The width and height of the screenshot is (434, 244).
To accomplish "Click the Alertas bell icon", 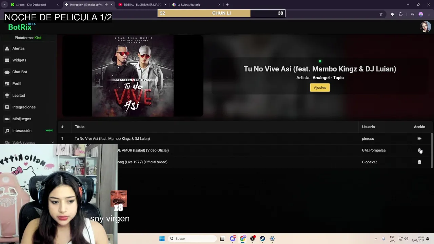I will coord(7,48).
